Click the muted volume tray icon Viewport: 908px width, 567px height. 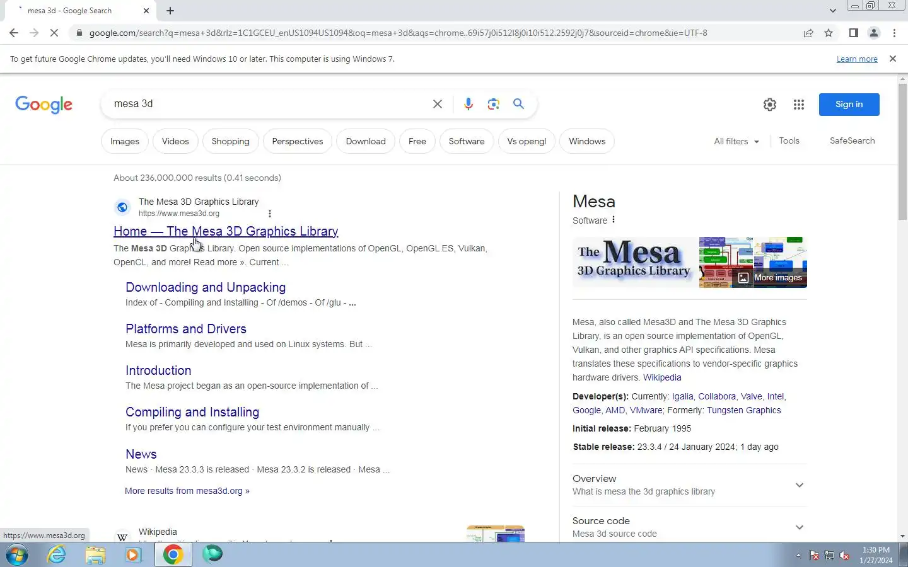click(x=844, y=555)
